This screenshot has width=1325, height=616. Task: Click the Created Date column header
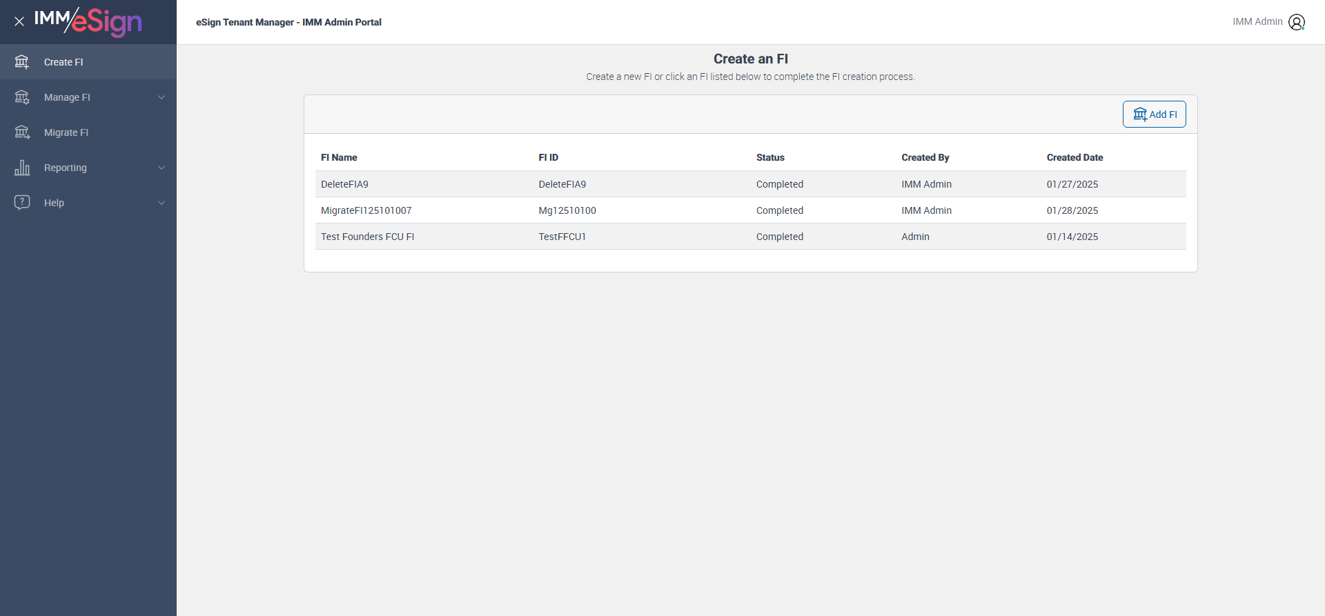(x=1074, y=157)
